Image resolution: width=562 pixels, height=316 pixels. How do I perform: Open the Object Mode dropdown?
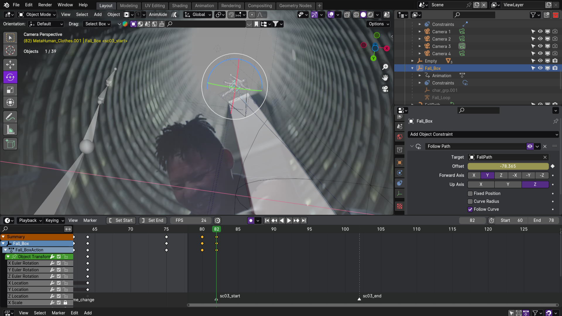(x=37, y=15)
